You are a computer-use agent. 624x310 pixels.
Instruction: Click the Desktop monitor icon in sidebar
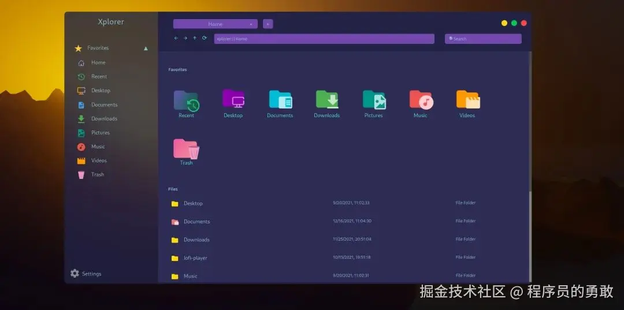tap(81, 91)
